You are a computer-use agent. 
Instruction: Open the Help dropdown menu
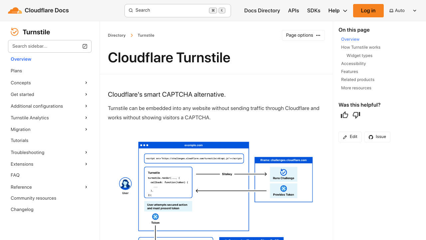(x=337, y=11)
